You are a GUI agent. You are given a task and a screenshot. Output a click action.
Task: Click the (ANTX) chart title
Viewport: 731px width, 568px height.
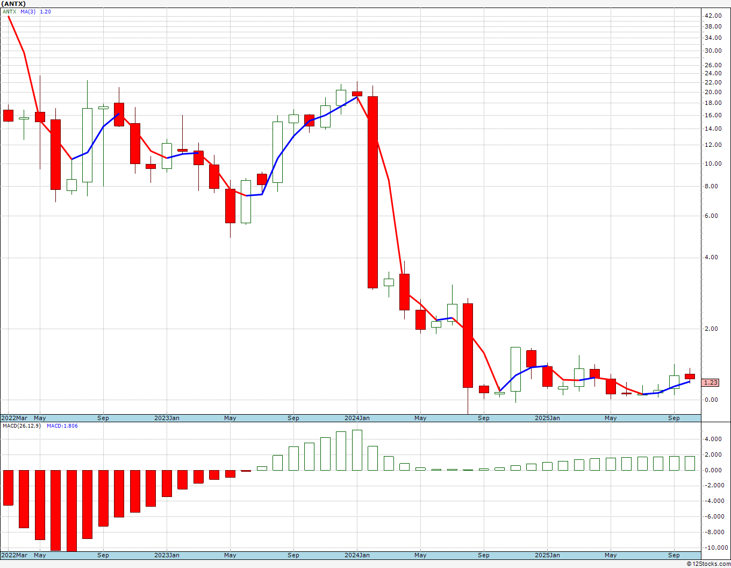13,4
